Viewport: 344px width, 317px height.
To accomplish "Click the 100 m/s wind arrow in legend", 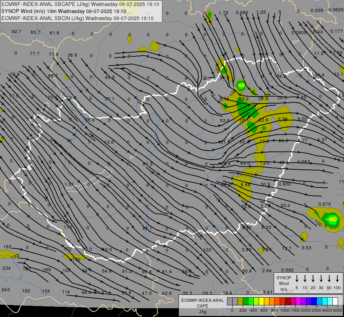I will [x=337, y=278].
